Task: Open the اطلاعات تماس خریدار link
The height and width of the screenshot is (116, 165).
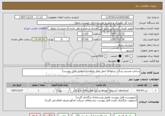Action: point(35,29)
